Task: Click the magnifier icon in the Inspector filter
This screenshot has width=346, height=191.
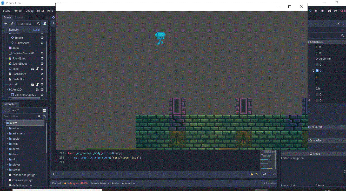Action: [x=343, y=36]
